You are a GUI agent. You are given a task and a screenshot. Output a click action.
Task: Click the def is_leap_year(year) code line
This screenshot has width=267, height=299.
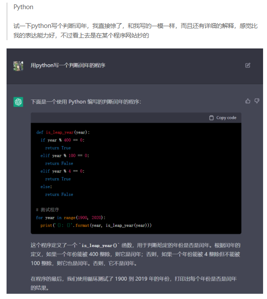(65, 132)
